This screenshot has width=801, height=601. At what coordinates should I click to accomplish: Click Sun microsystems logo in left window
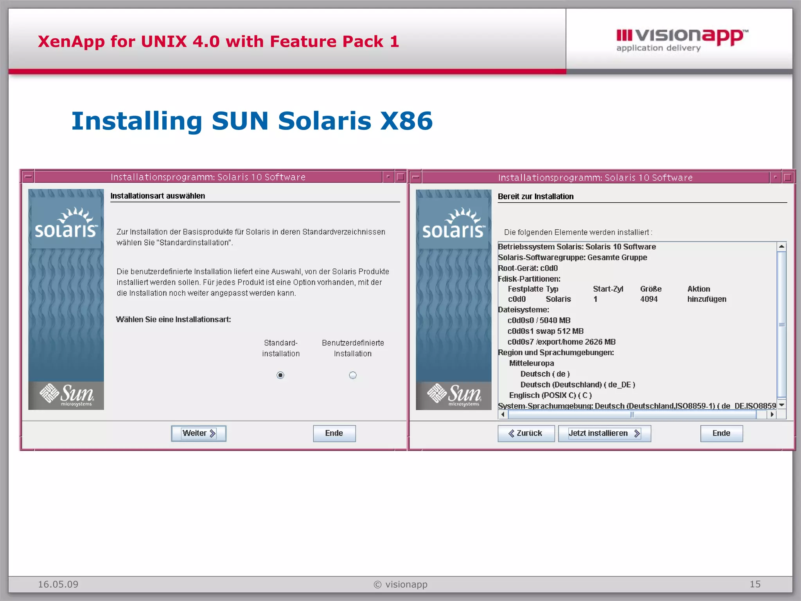66,396
